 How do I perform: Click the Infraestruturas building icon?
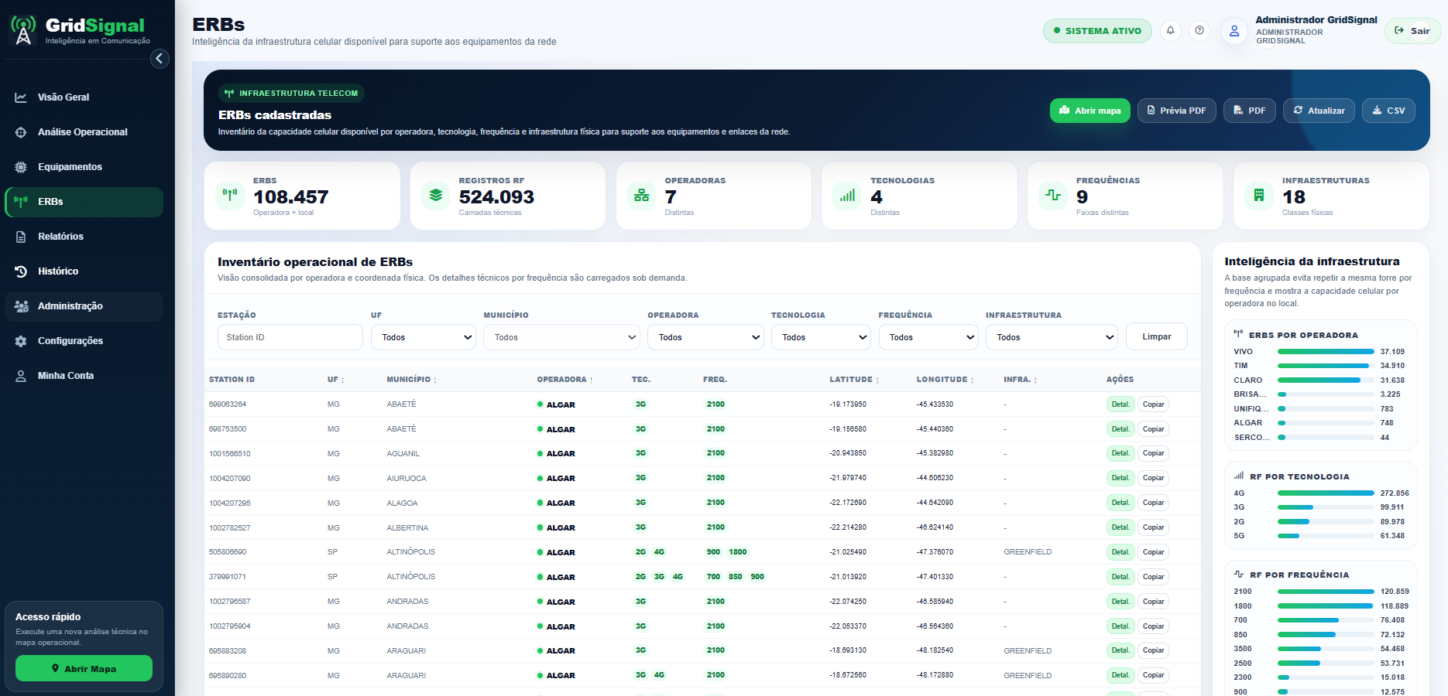tap(1259, 195)
